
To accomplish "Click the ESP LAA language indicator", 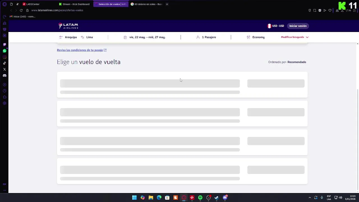I will (329, 198).
